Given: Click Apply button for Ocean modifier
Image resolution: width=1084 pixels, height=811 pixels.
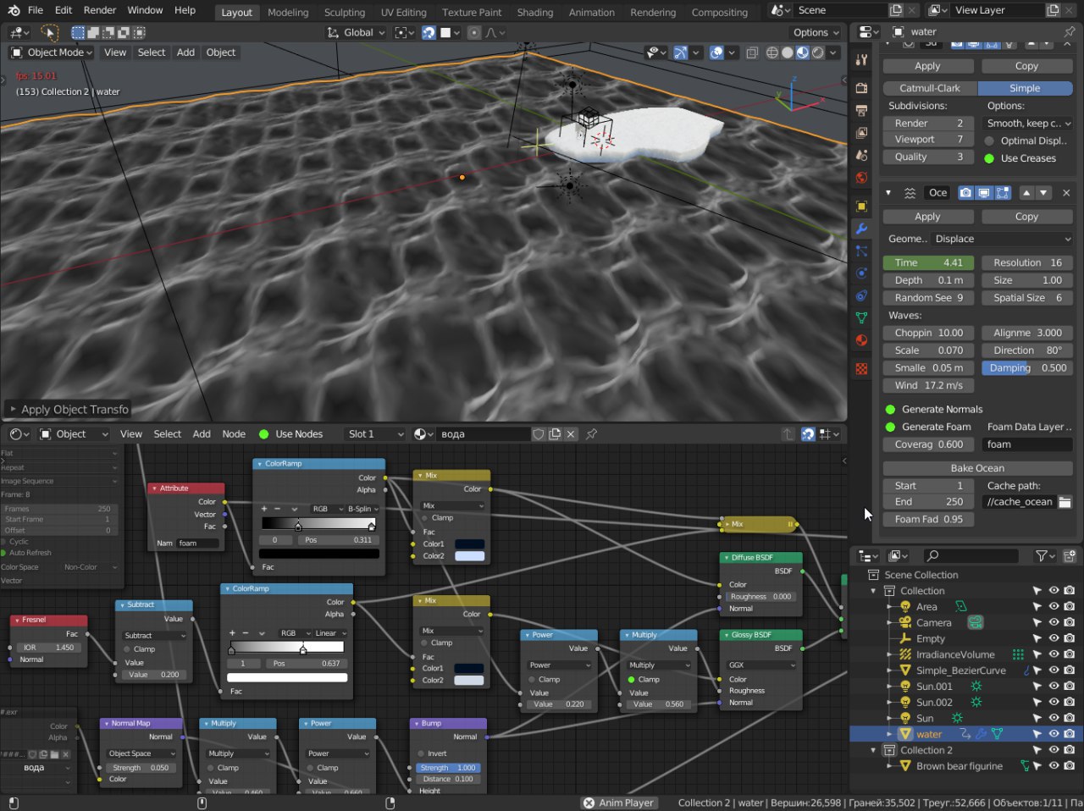Looking at the screenshot, I should 927,217.
